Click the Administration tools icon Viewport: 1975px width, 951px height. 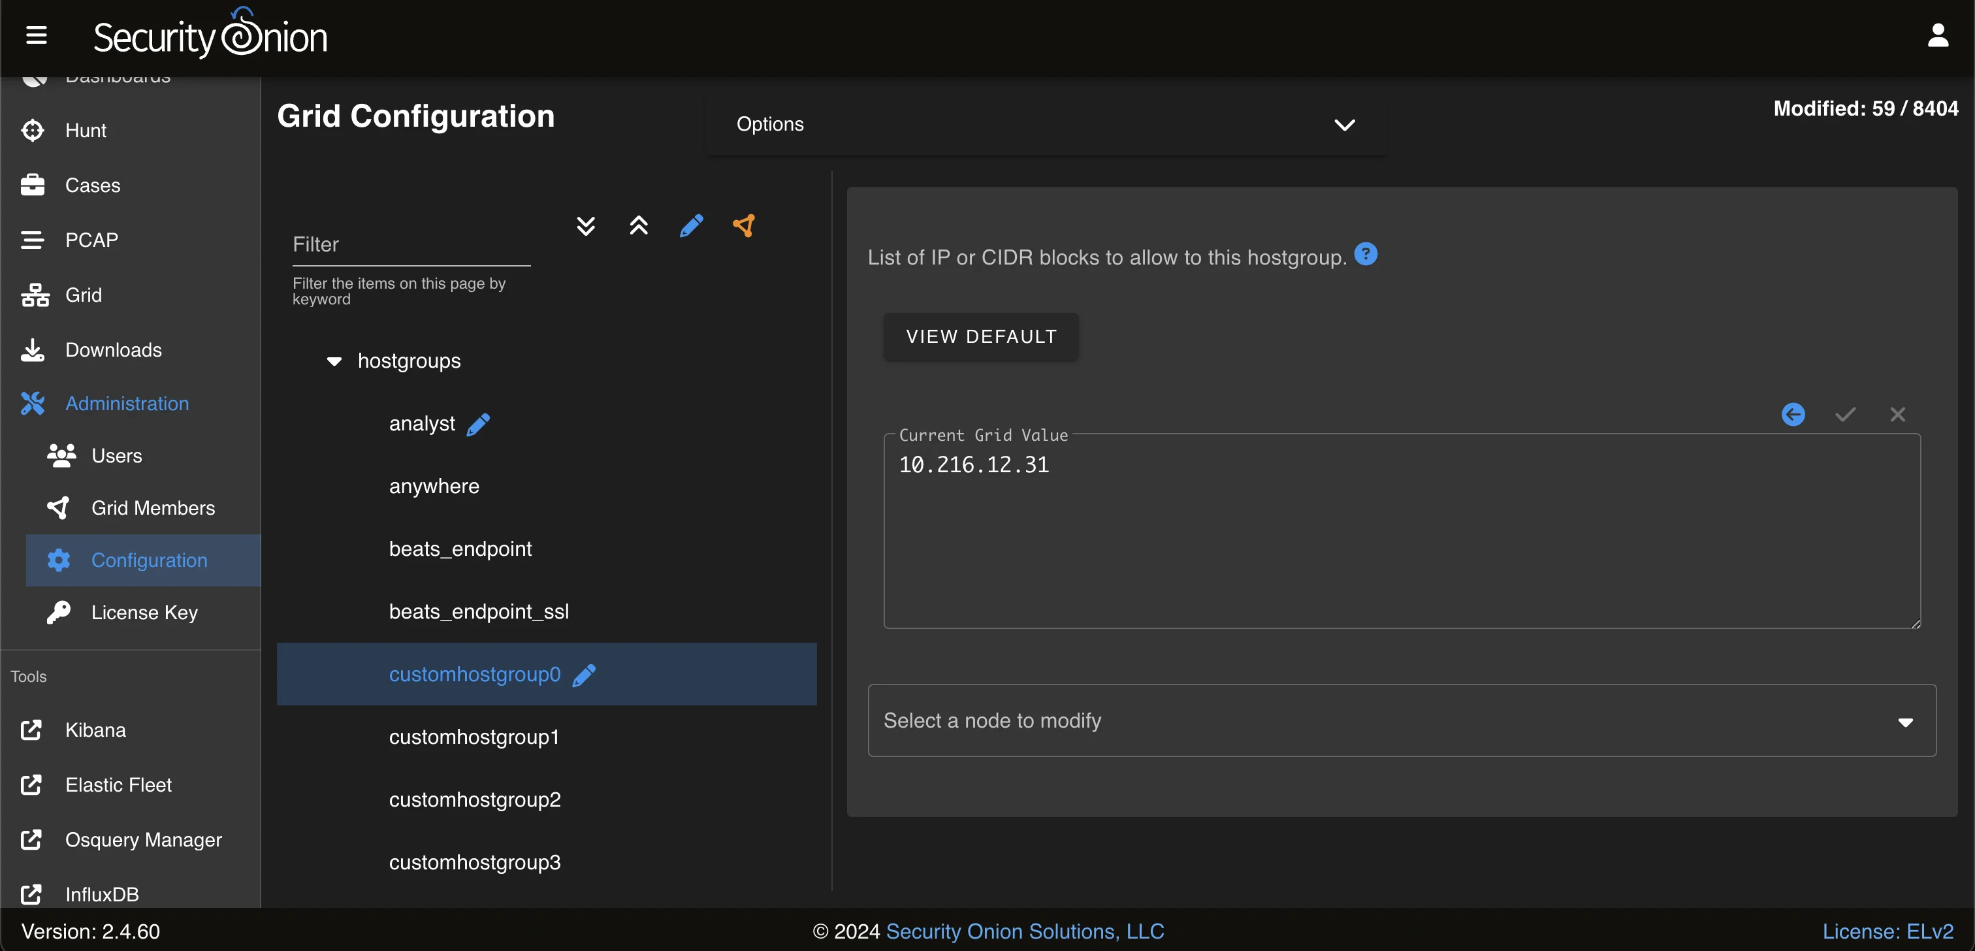[32, 404]
